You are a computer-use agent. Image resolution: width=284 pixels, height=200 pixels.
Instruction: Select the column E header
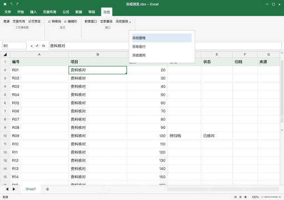[217, 54]
